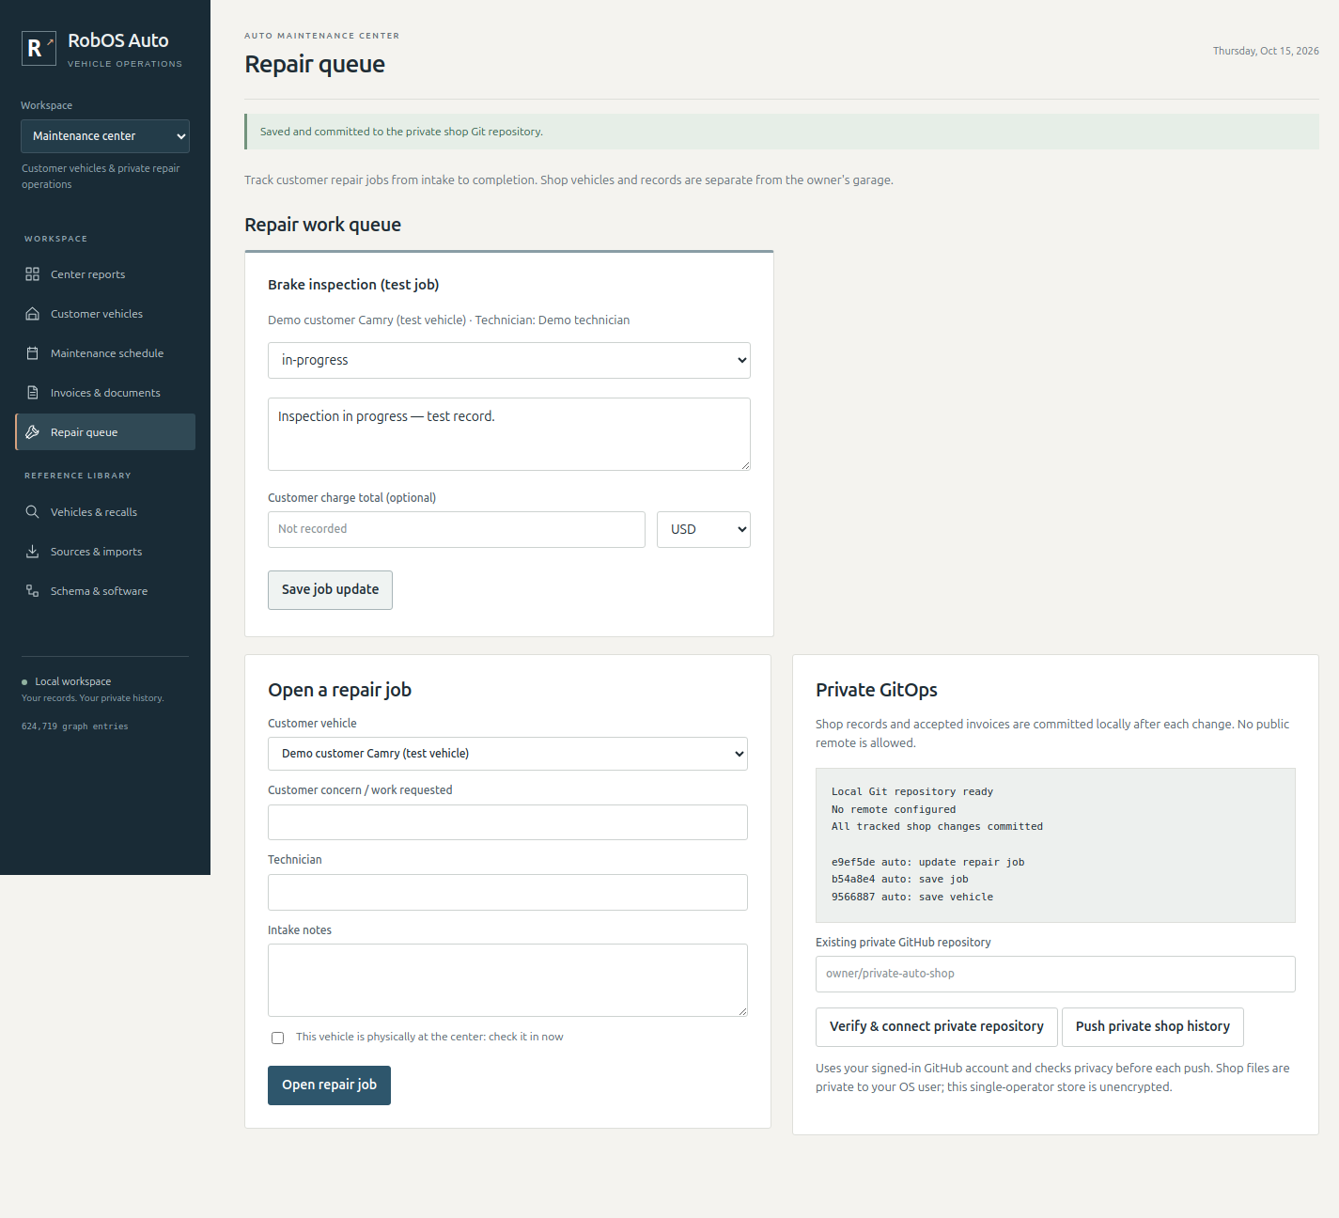Click the 'e9ef5de auto: update repair job' commit line

[x=927, y=863]
